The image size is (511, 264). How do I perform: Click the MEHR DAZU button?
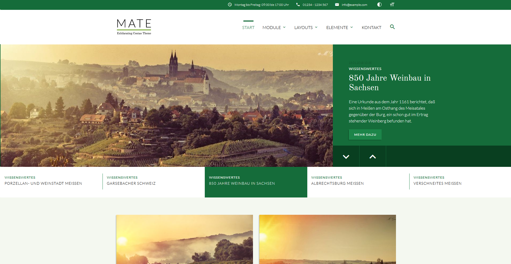[x=365, y=134]
